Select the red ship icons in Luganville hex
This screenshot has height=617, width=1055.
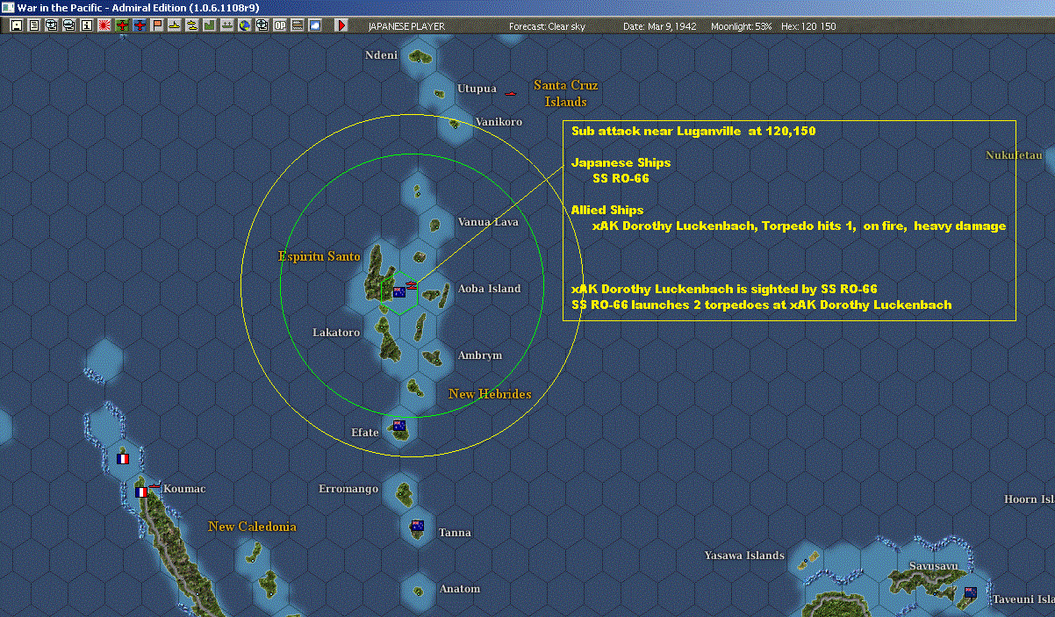[412, 283]
